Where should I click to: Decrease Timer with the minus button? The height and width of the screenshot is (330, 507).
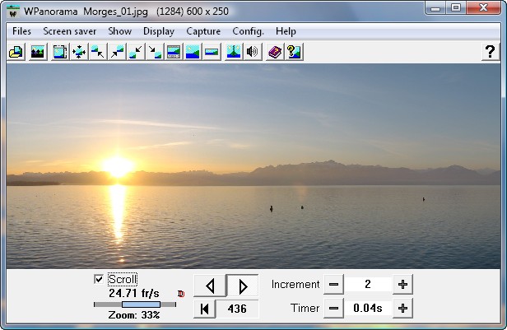[333, 309]
